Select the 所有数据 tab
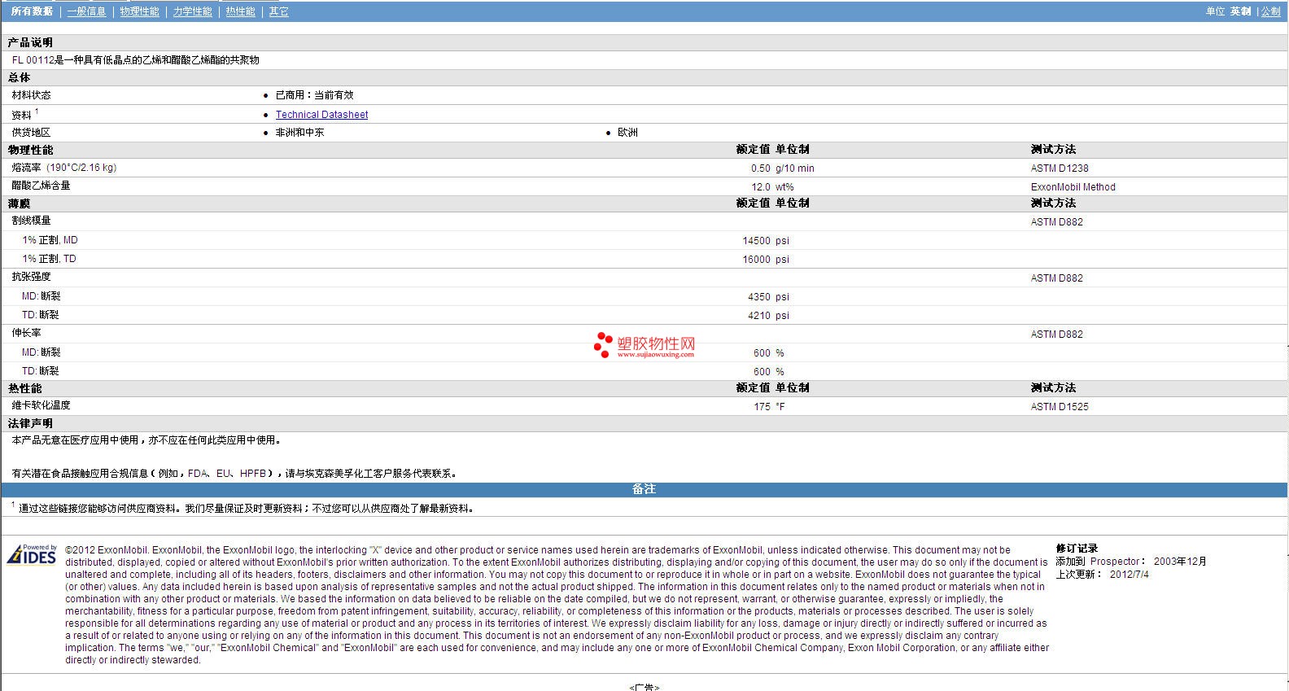 coord(32,11)
